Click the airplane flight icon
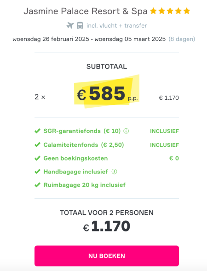 pyautogui.click(x=70, y=26)
